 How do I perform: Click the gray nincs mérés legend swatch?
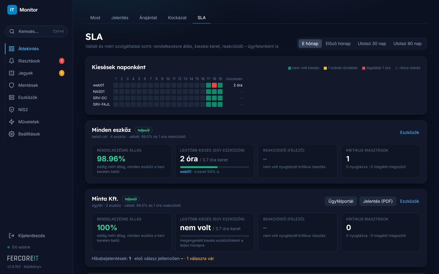tap(396, 68)
